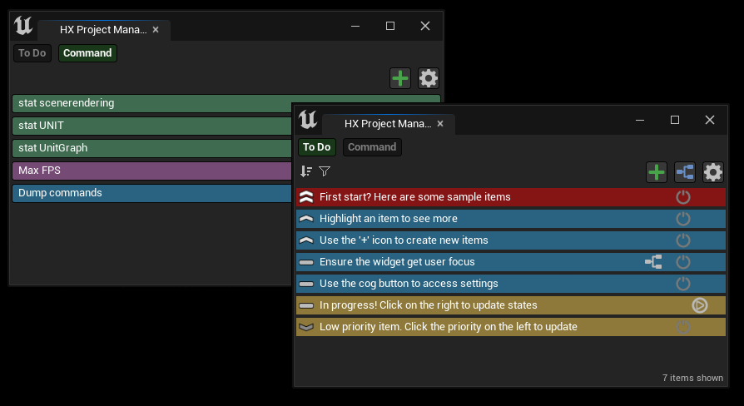
Task: Toggle state power icon on 'Highlight an item' row
Action: click(682, 219)
